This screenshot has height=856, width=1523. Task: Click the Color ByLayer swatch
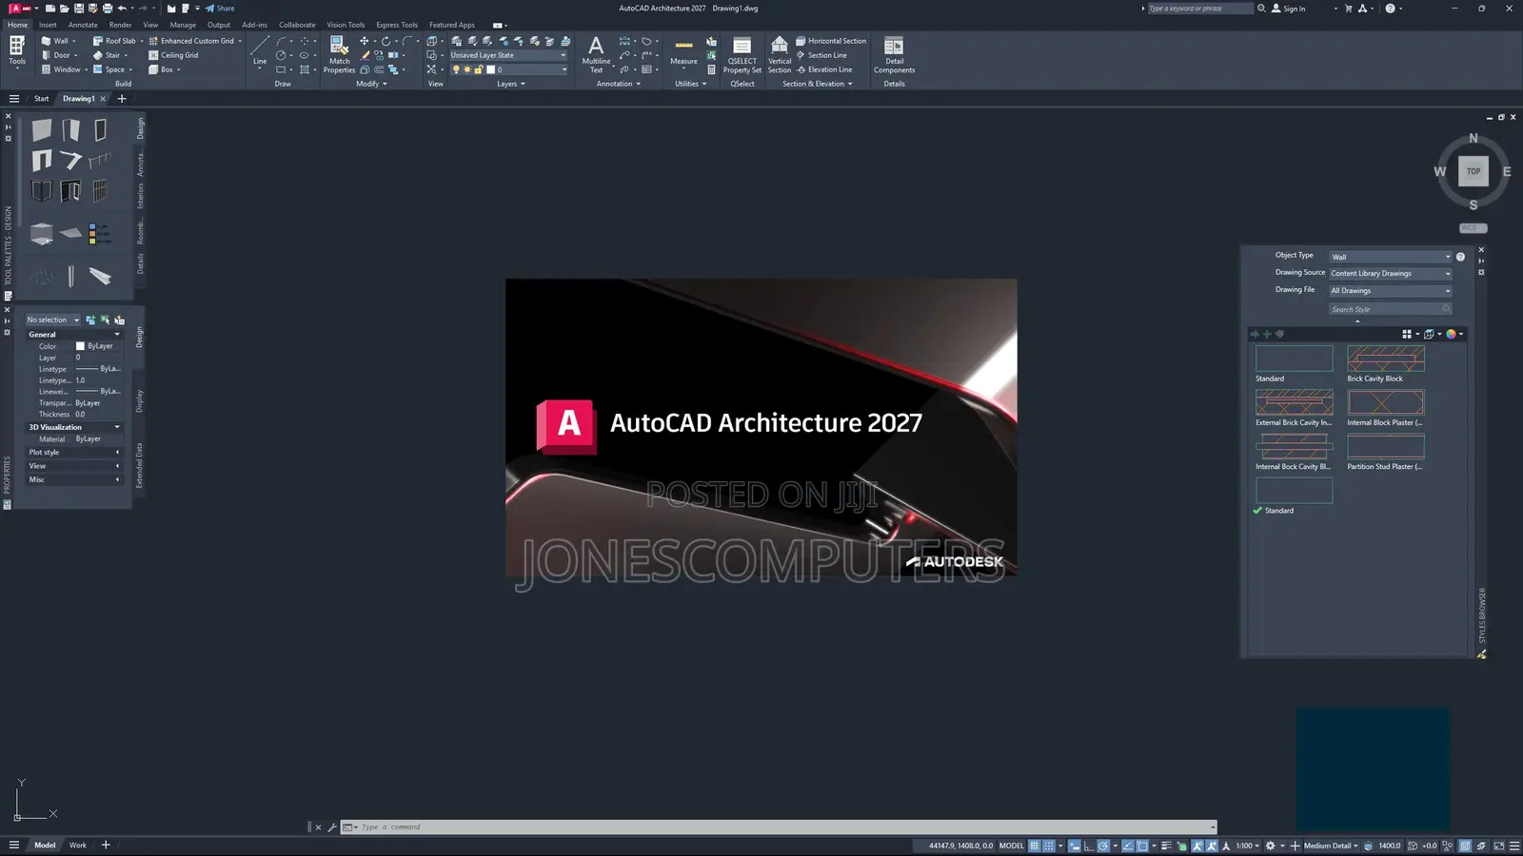point(80,346)
